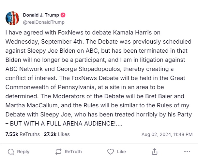Screen dimensions: 198x162
Task: Click the ReTruth arrows icon
Action: click(x=59, y=152)
